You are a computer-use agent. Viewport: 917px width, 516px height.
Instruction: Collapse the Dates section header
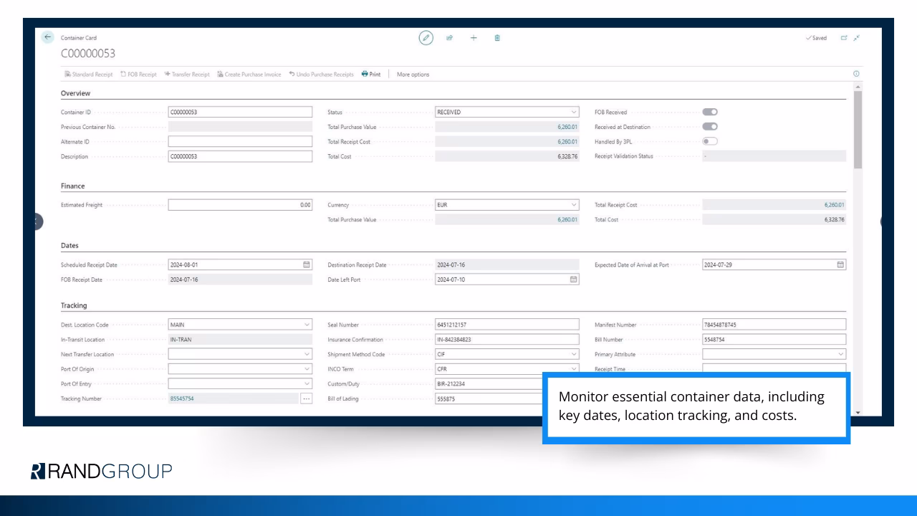click(x=69, y=246)
